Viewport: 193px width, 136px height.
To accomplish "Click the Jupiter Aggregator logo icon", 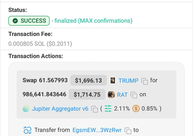I will click(26, 109).
